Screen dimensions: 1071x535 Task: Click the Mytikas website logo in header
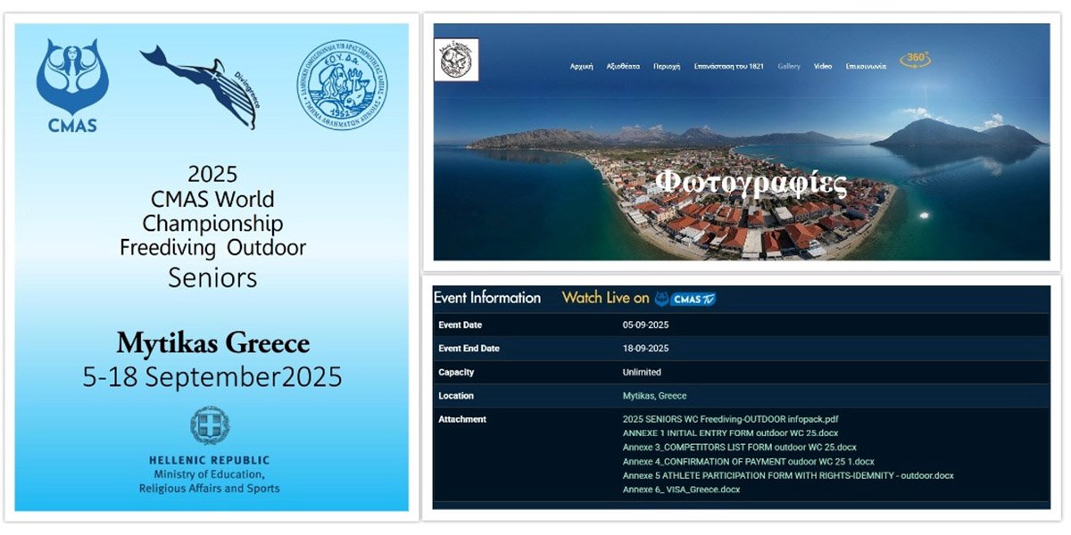(x=456, y=60)
